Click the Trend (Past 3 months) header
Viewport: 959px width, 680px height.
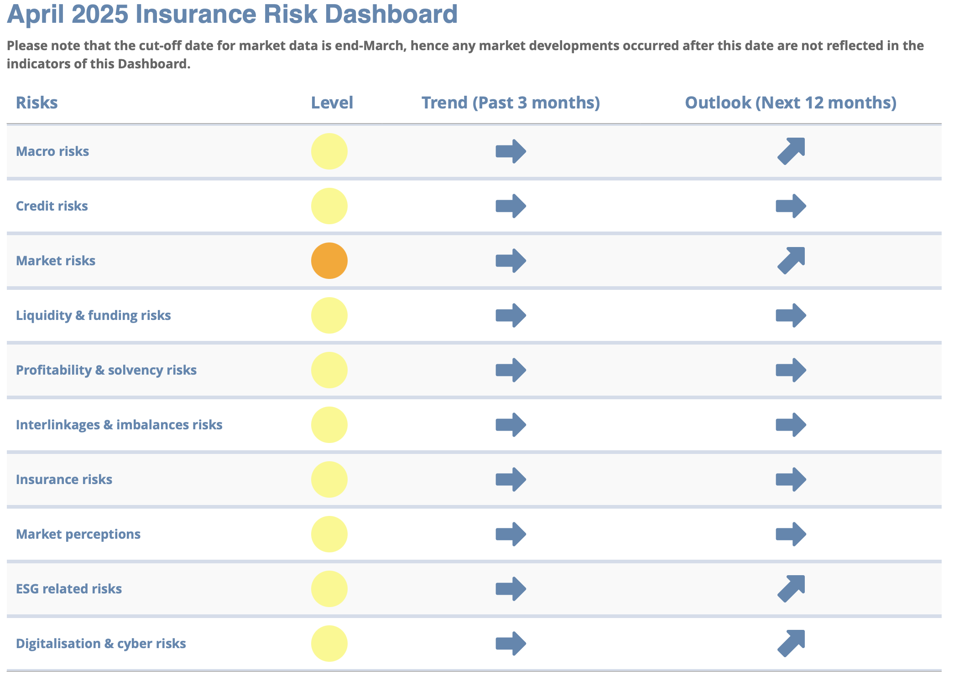511,103
